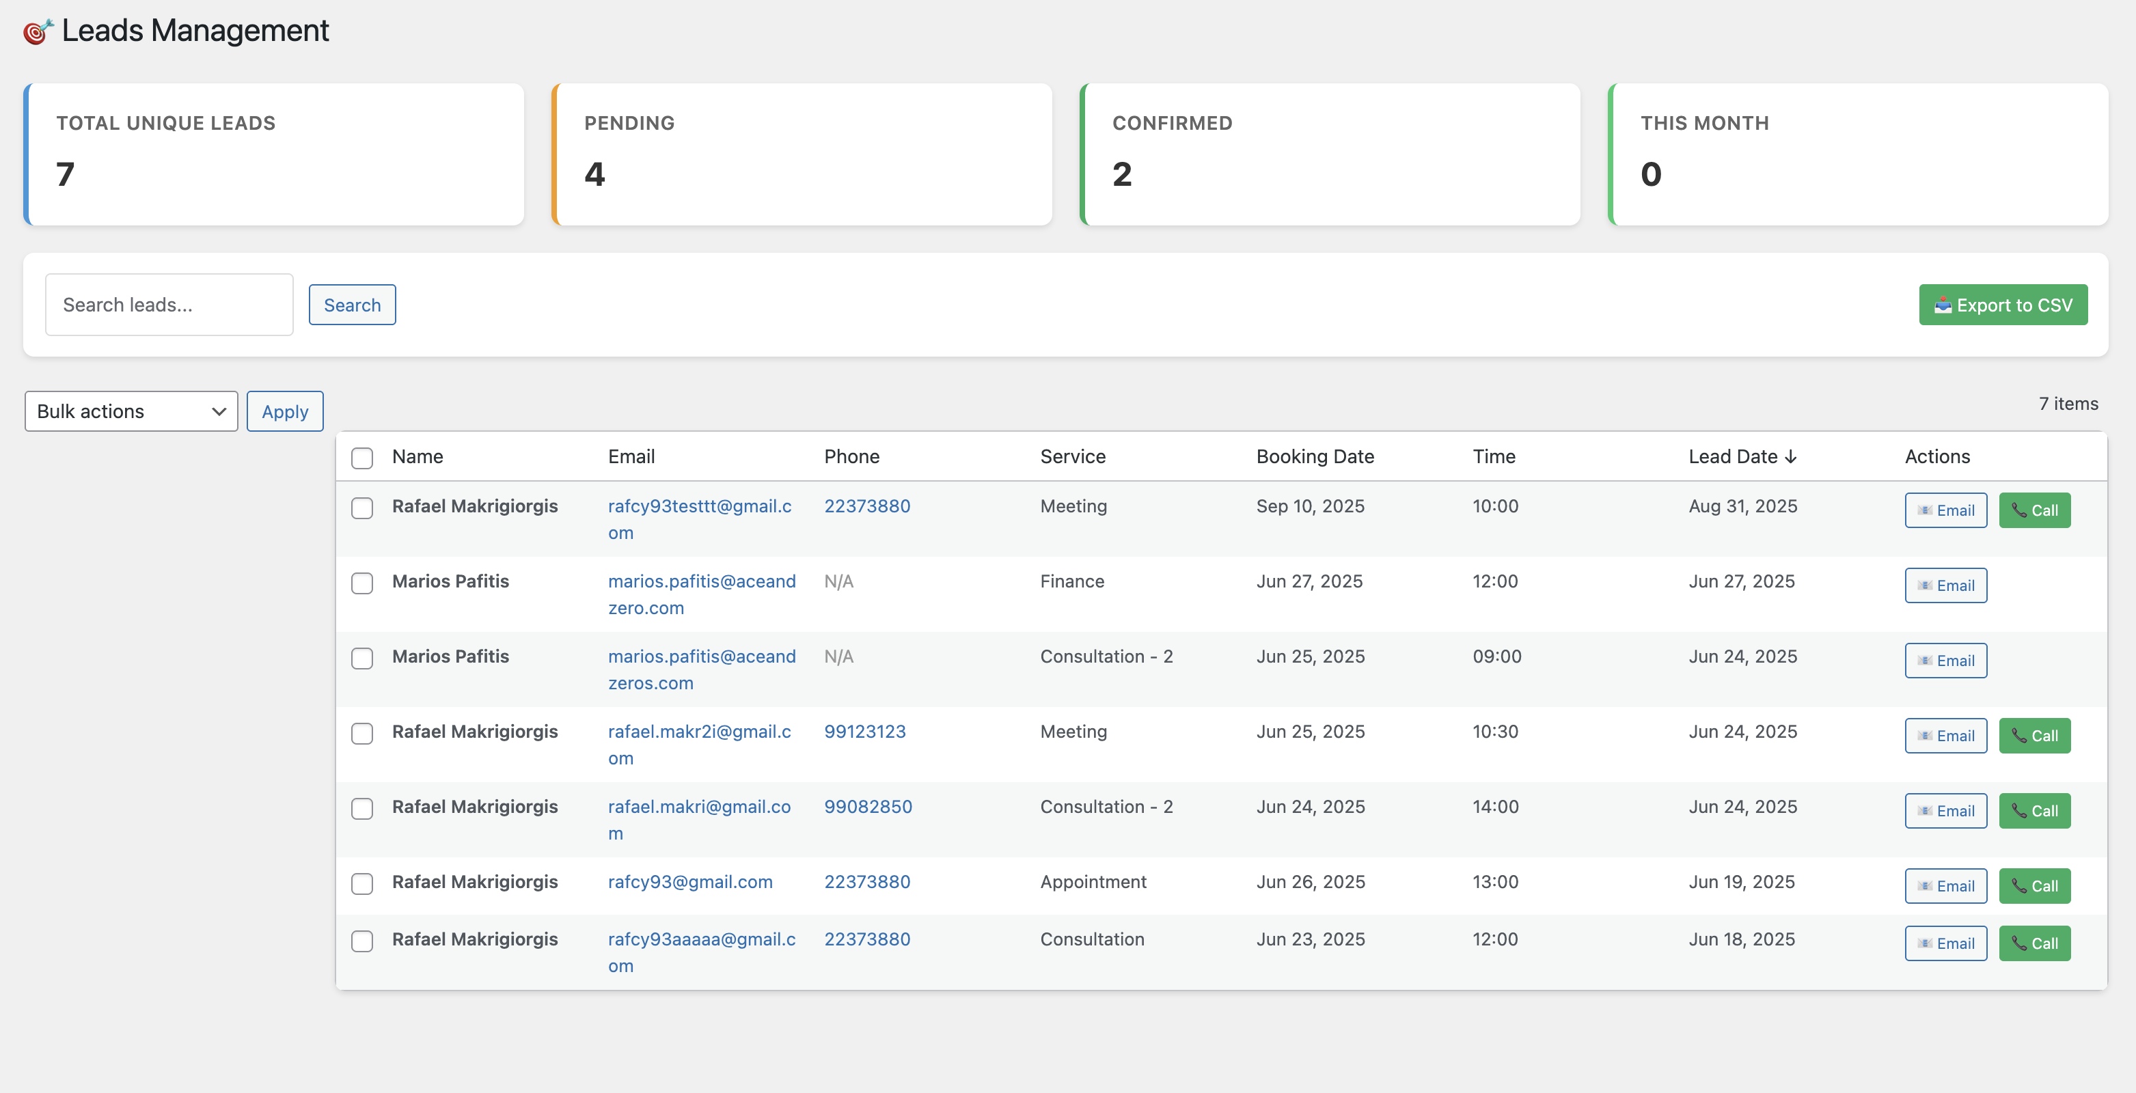Email the Consultation lead from Jun 18
Screen dimensions: 2136x1093
point(1945,943)
